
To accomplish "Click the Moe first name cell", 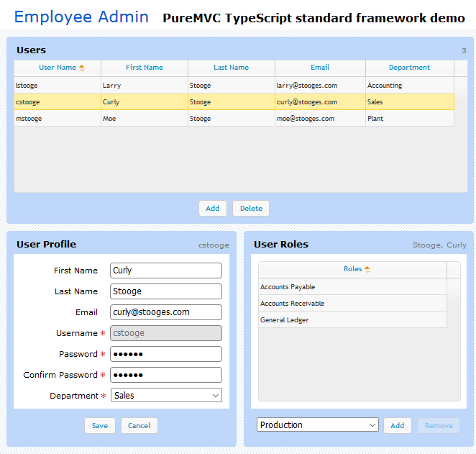I will coord(145,119).
